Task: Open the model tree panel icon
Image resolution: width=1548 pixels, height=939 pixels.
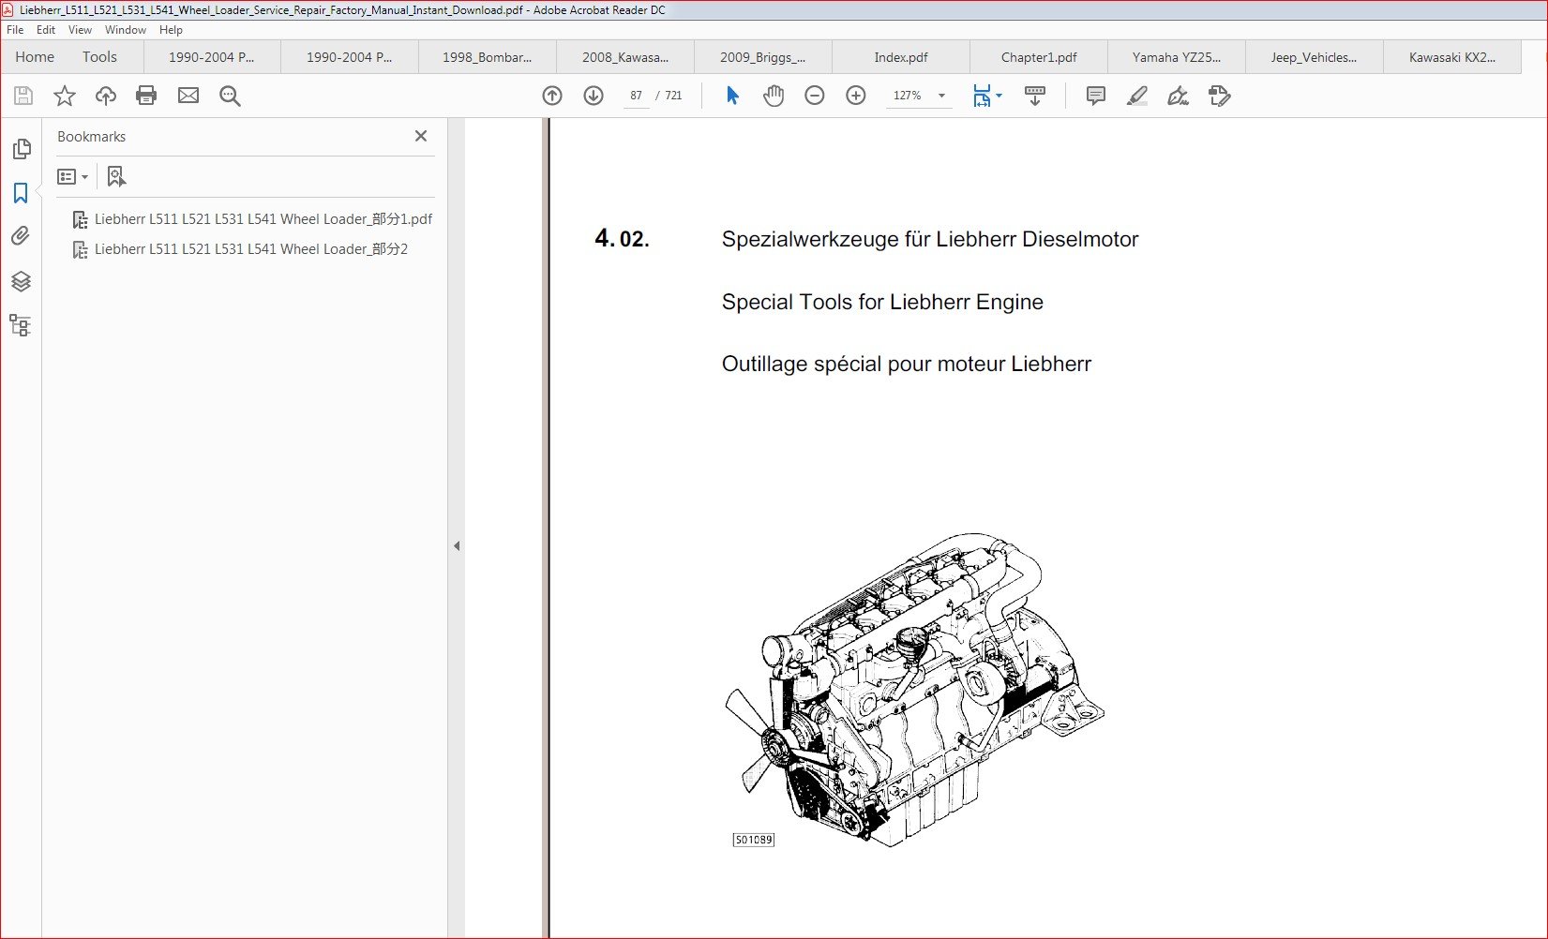Action: pos(21,325)
